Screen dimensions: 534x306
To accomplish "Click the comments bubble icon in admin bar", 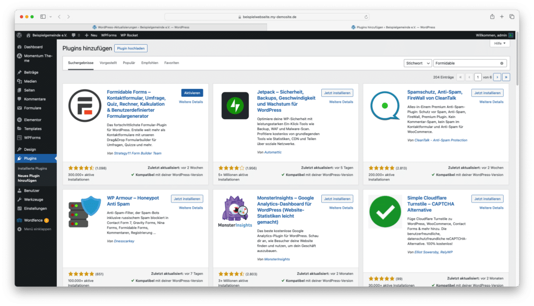I will click(74, 35).
